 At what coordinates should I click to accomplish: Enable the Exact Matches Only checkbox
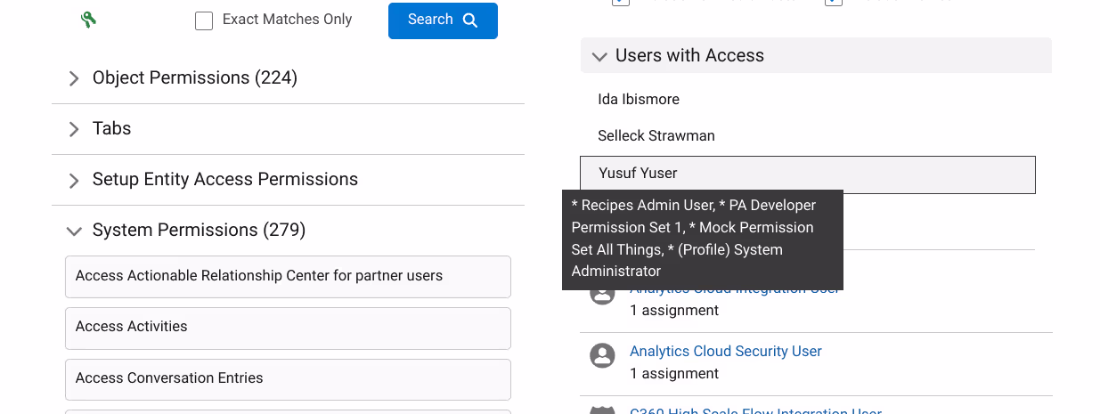[204, 20]
